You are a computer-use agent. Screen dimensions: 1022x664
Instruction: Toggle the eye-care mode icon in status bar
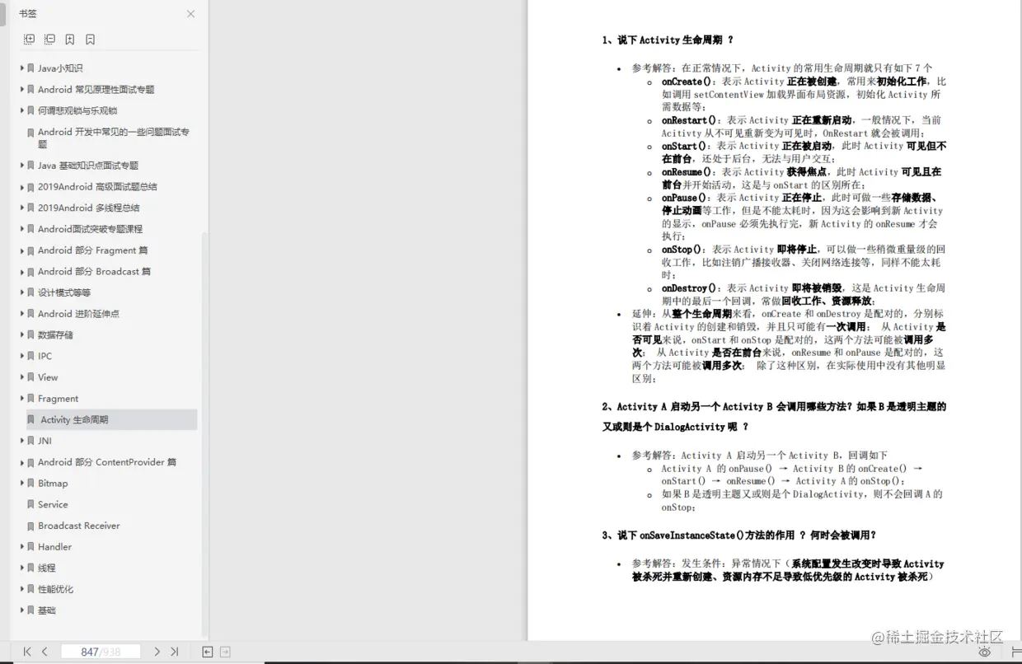pyautogui.click(x=984, y=652)
